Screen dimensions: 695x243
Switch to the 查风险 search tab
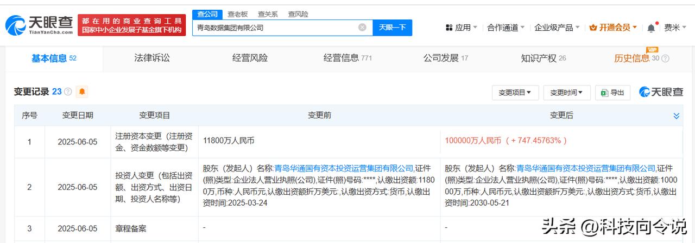[x=298, y=14]
